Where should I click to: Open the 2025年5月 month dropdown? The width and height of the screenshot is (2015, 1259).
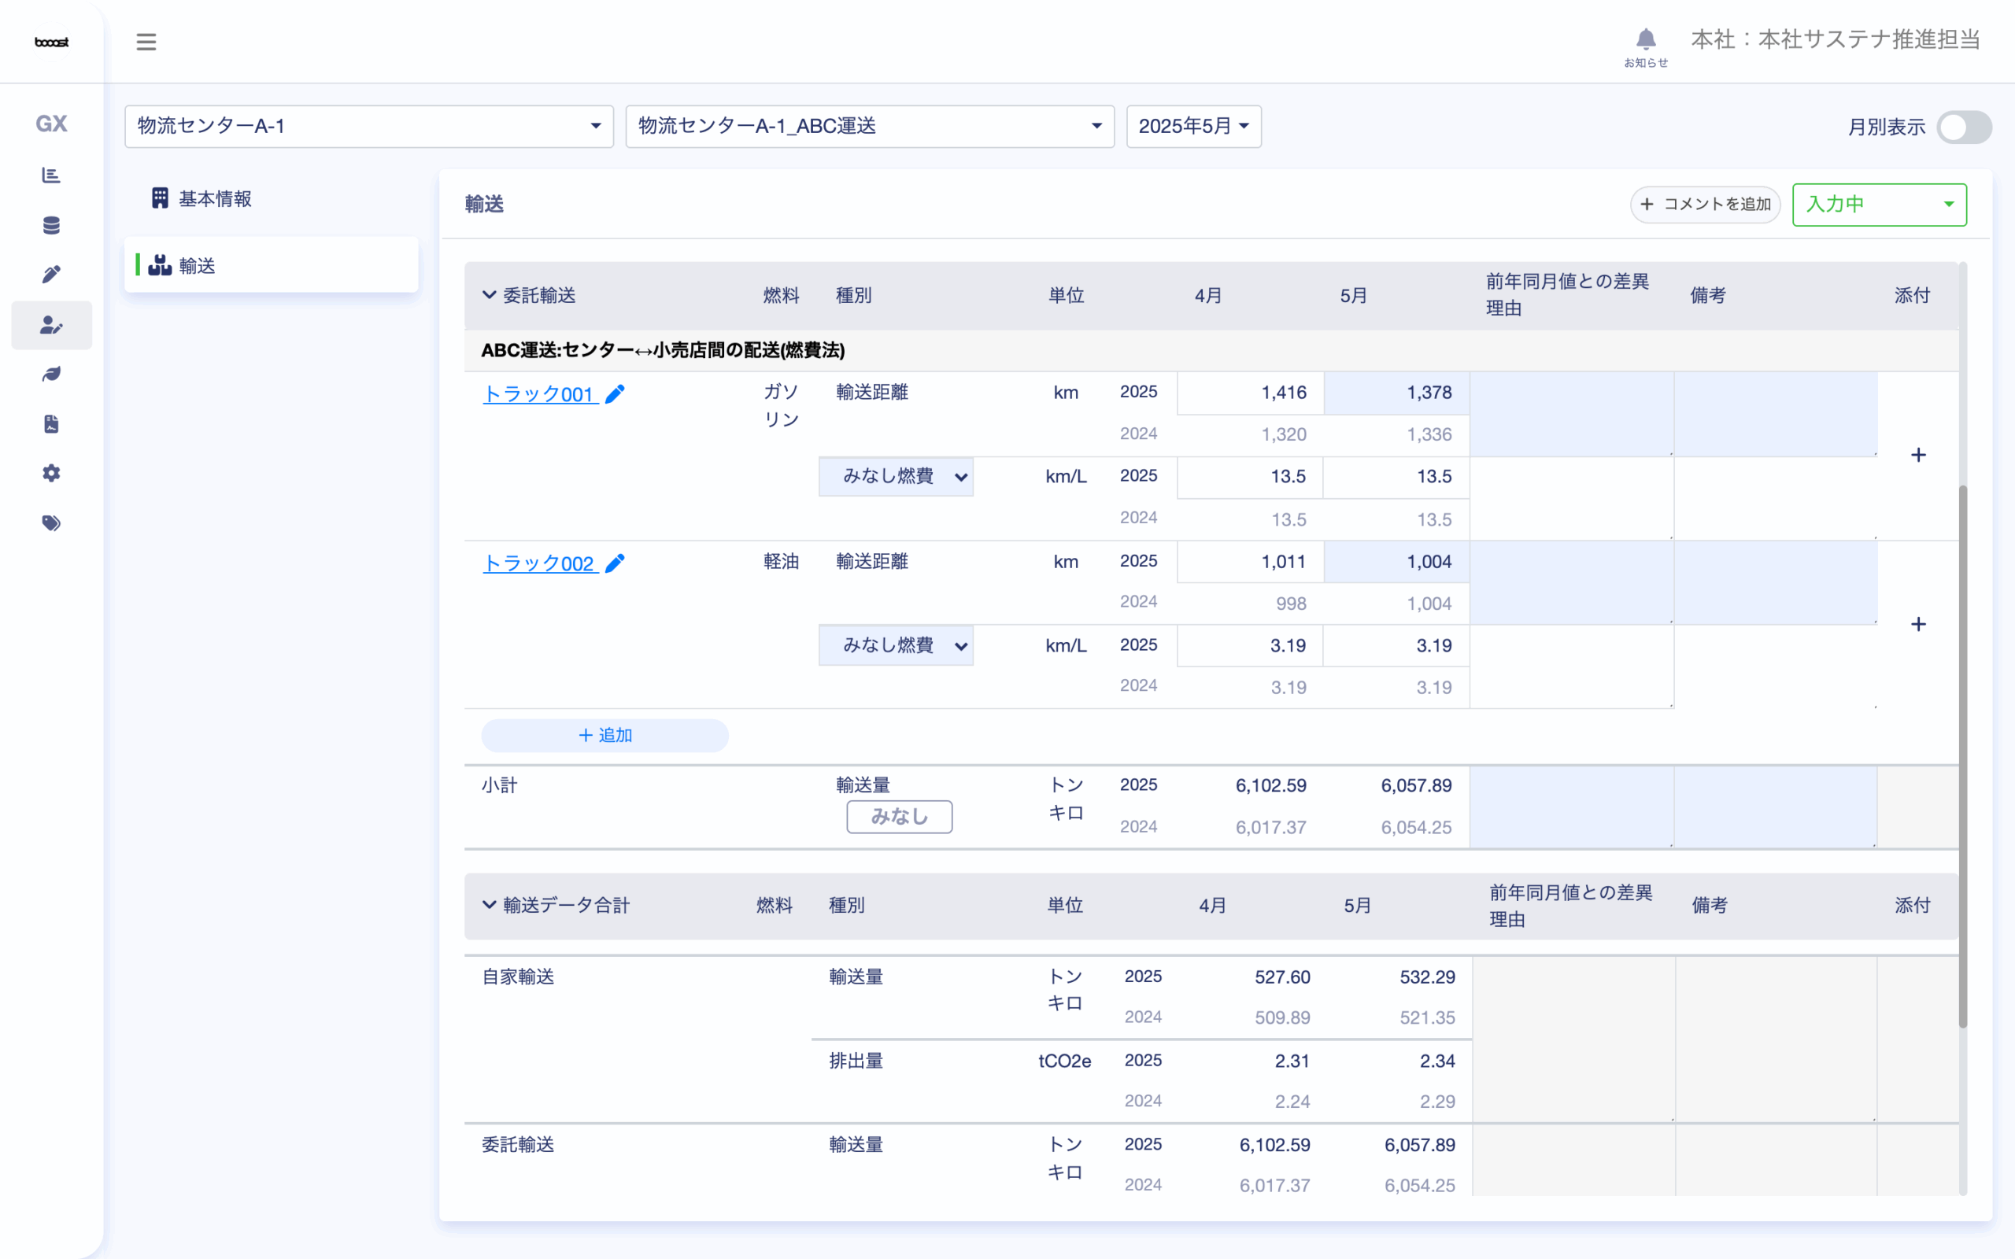click(1192, 127)
